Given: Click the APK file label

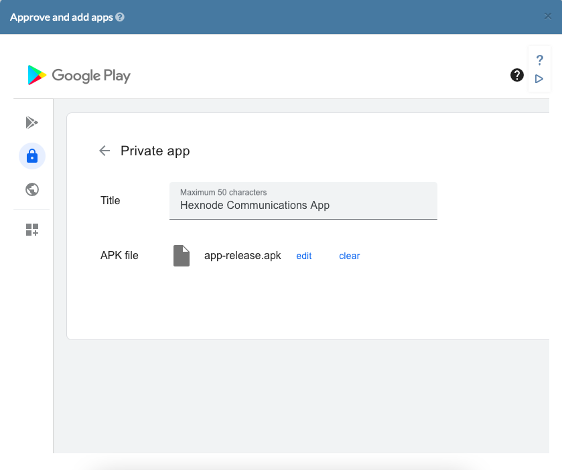Looking at the screenshot, I should (119, 255).
